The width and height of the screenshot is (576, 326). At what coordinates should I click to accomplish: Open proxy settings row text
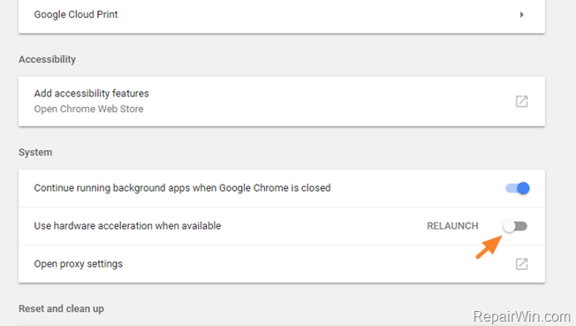79,264
